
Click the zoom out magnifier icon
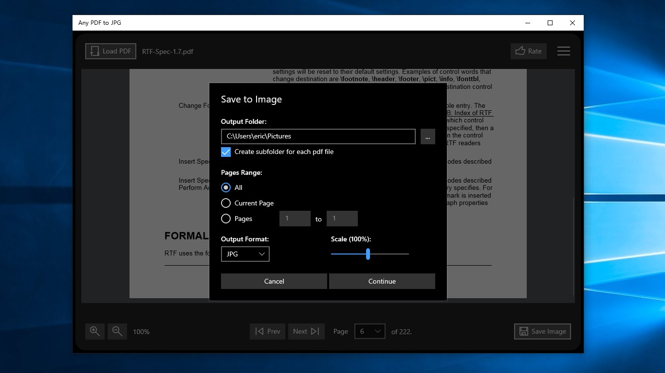[x=117, y=331]
